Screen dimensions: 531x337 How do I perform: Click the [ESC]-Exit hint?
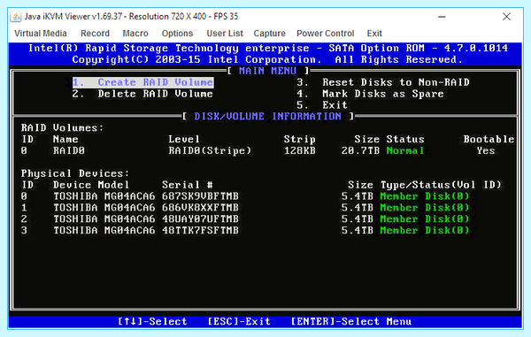[239, 321]
